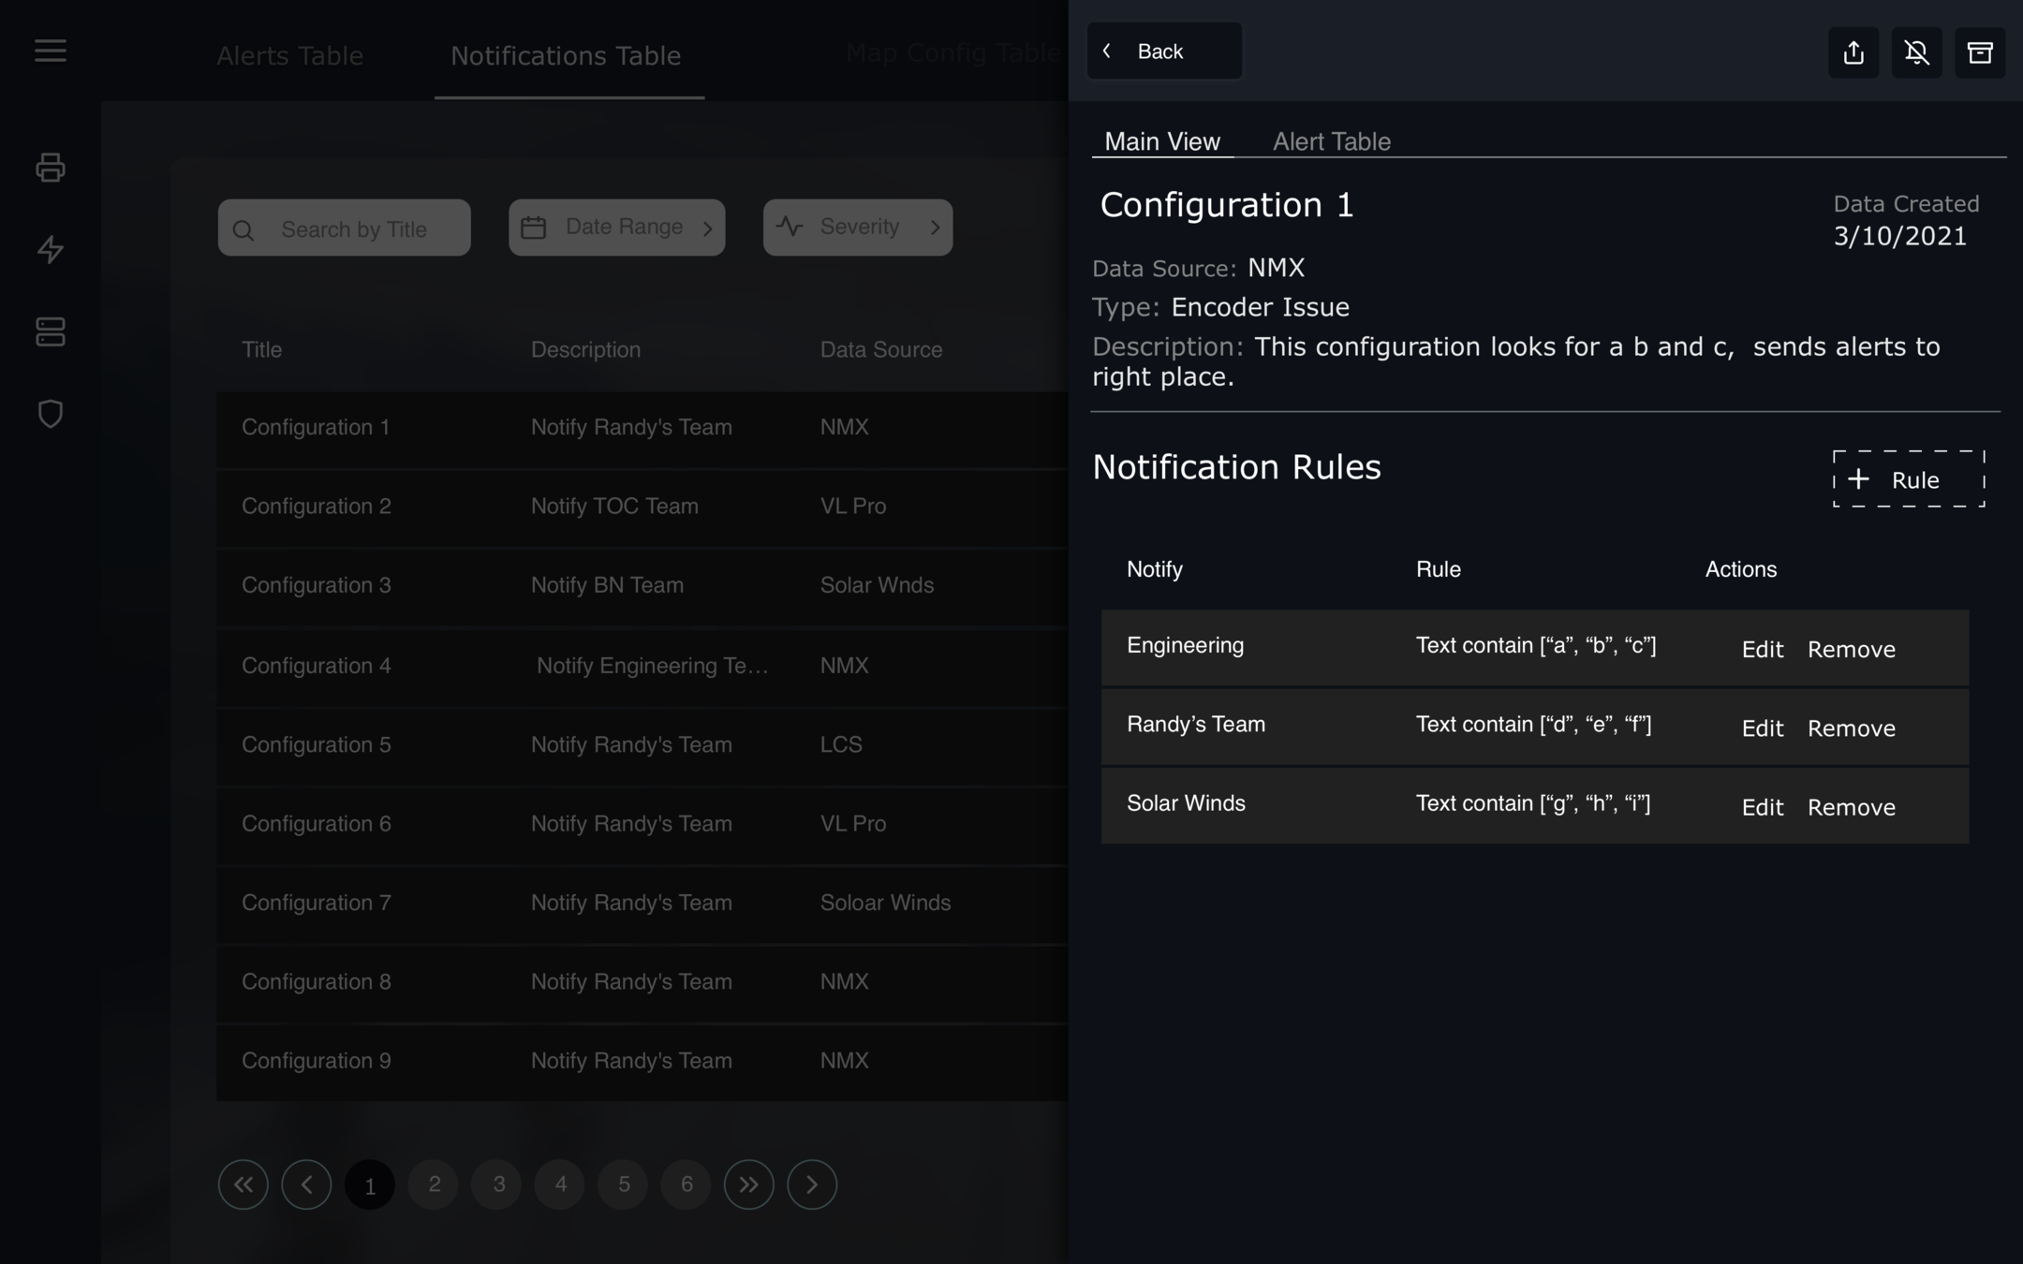Image resolution: width=2023 pixels, height=1264 pixels.
Task: Go to page 3 in the pagination
Action: [498, 1184]
